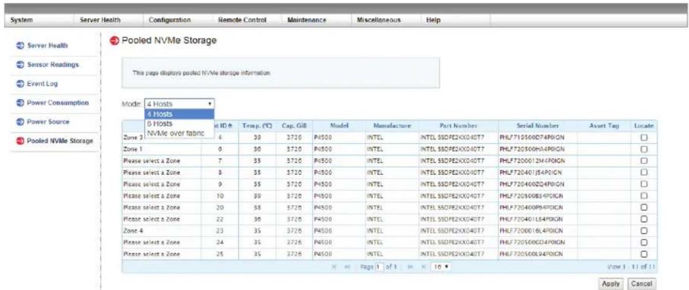Image resolution: width=689 pixels, height=290 pixels.
Task: Click the Apply button
Action: point(611,283)
